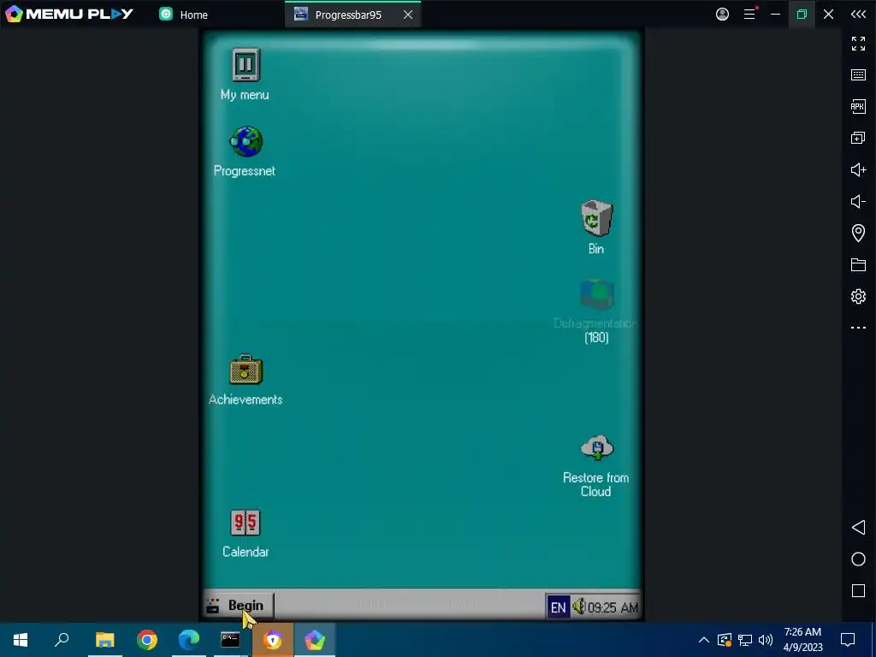Open the Windows date and time clock
Viewport: 876px width, 657px height.
tap(802, 640)
